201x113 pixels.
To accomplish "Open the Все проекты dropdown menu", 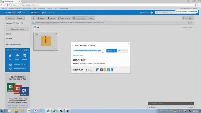I will (63, 8).
